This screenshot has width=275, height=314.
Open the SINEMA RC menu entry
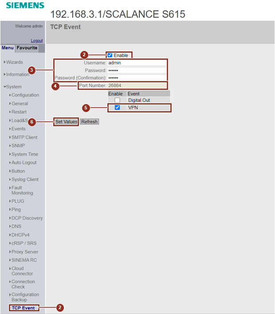(x=24, y=260)
